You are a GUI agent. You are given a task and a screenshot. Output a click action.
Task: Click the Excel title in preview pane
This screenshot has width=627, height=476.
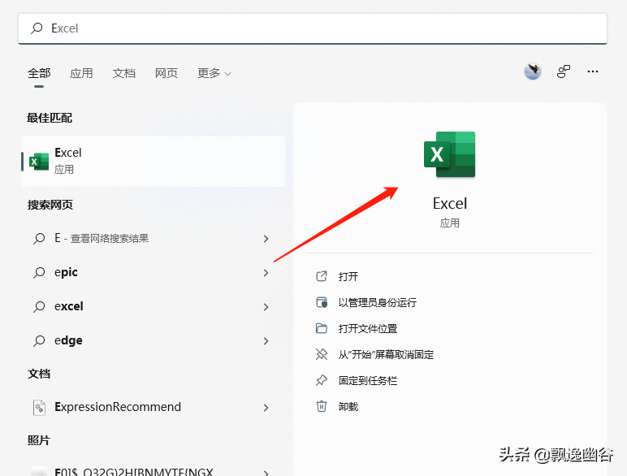[x=449, y=204]
